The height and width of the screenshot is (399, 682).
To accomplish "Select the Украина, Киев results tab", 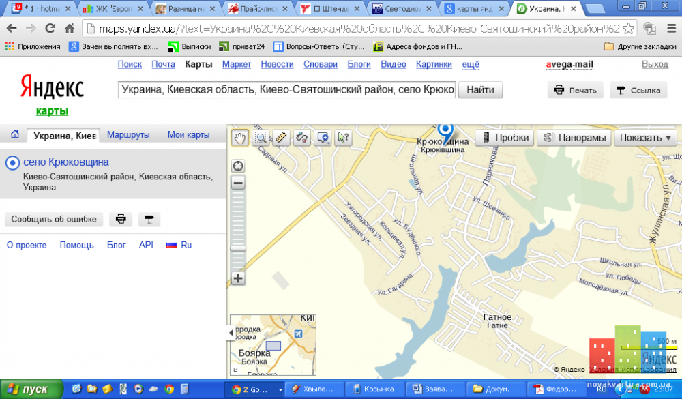I will click(63, 136).
